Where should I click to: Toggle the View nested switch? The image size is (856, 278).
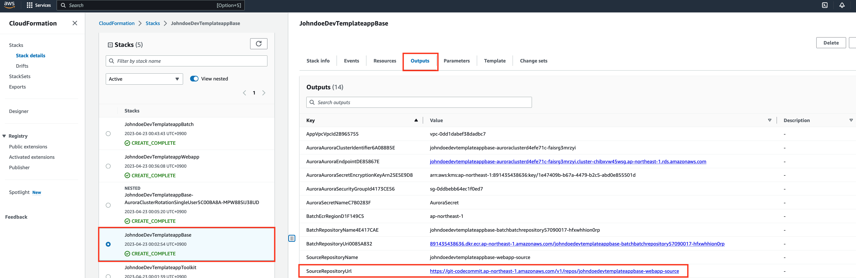194,79
